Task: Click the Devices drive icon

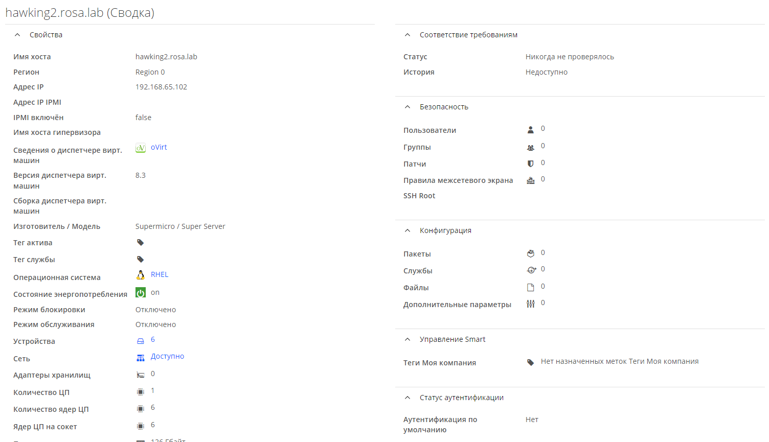Action: (x=141, y=341)
